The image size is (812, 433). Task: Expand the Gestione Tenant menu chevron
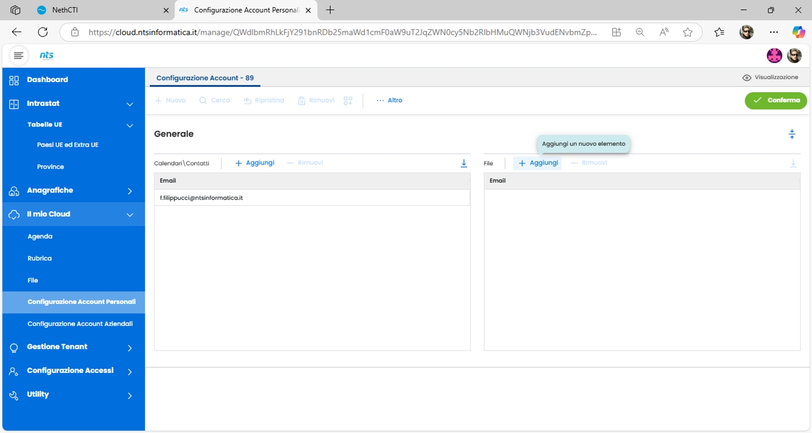click(129, 348)
